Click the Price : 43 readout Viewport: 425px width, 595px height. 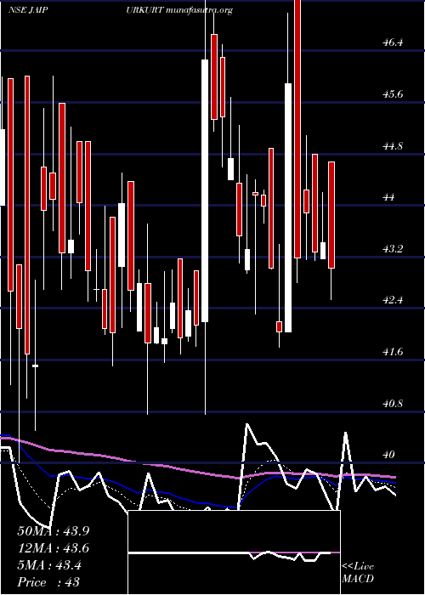pyautogui.click(x=48, y=582)
